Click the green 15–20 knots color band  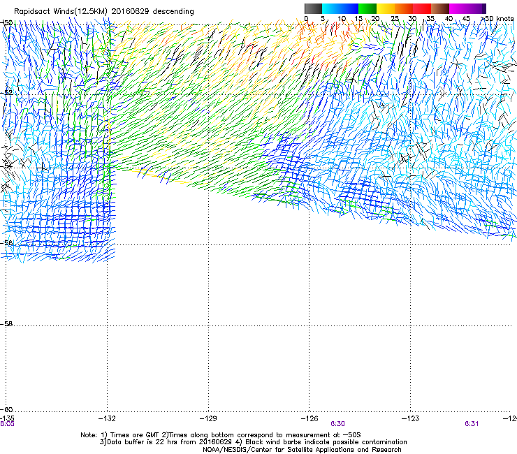367,8
